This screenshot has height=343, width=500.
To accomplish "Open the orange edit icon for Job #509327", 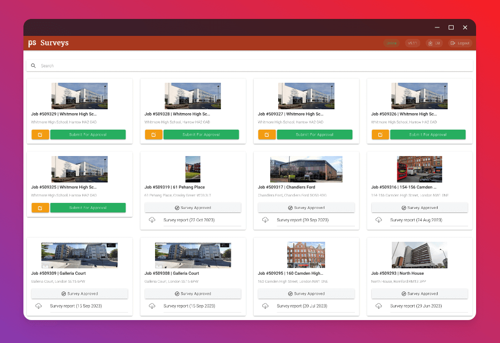I will pos(267,135).
